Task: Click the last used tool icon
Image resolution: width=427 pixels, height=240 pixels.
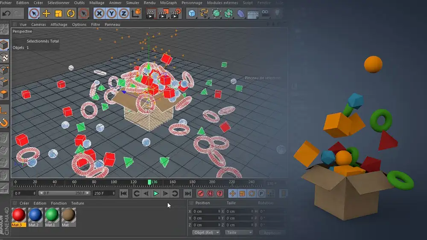Action: point(83,13)
